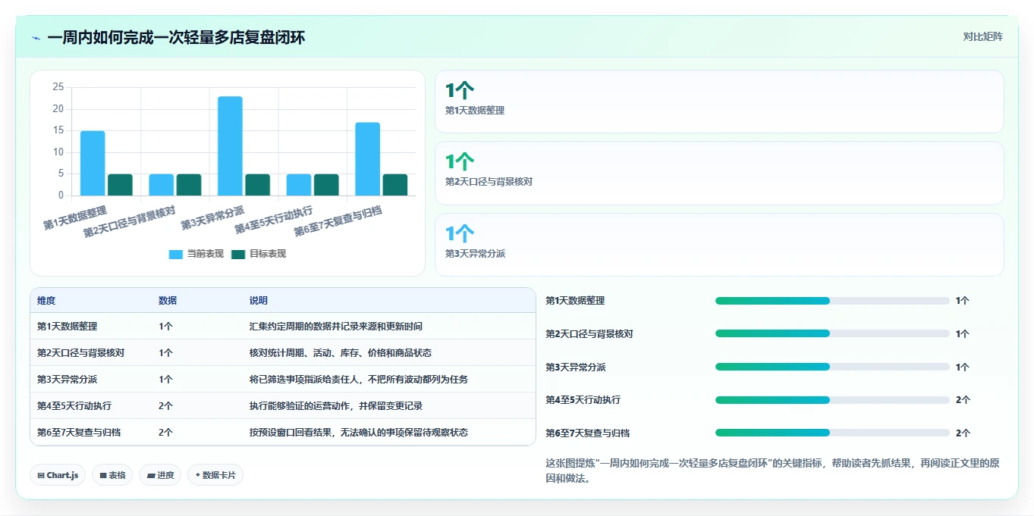The width and height of the screenshot is (1034, 516).
Task: Open the 第1天数据整理 metric card
Action: 719,102
